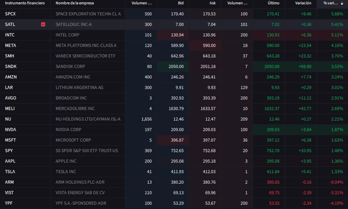This screenshot has width=348, height=209.
Task: Select the MSFT ticker
Action: point(10,140)
